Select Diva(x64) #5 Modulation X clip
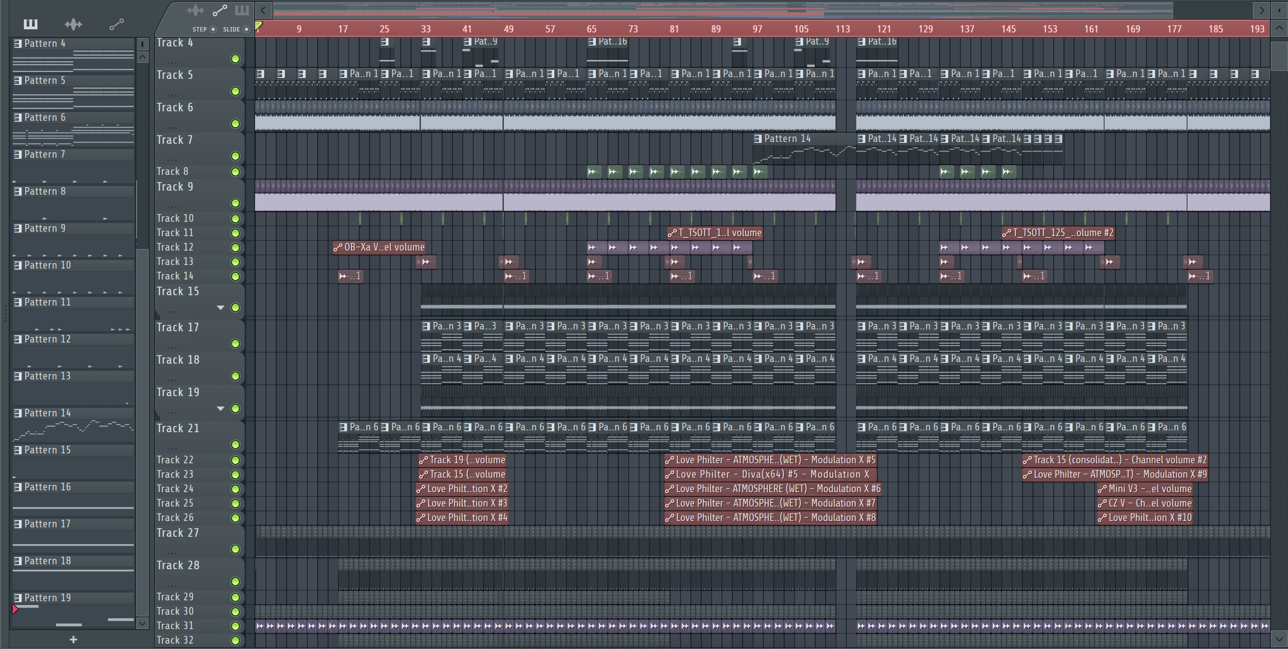The height and width of the screenshot is (649, 1288). tap(771, 474)
